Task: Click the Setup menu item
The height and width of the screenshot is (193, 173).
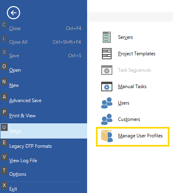Action: pyautogui.click(x=44, y=131)
